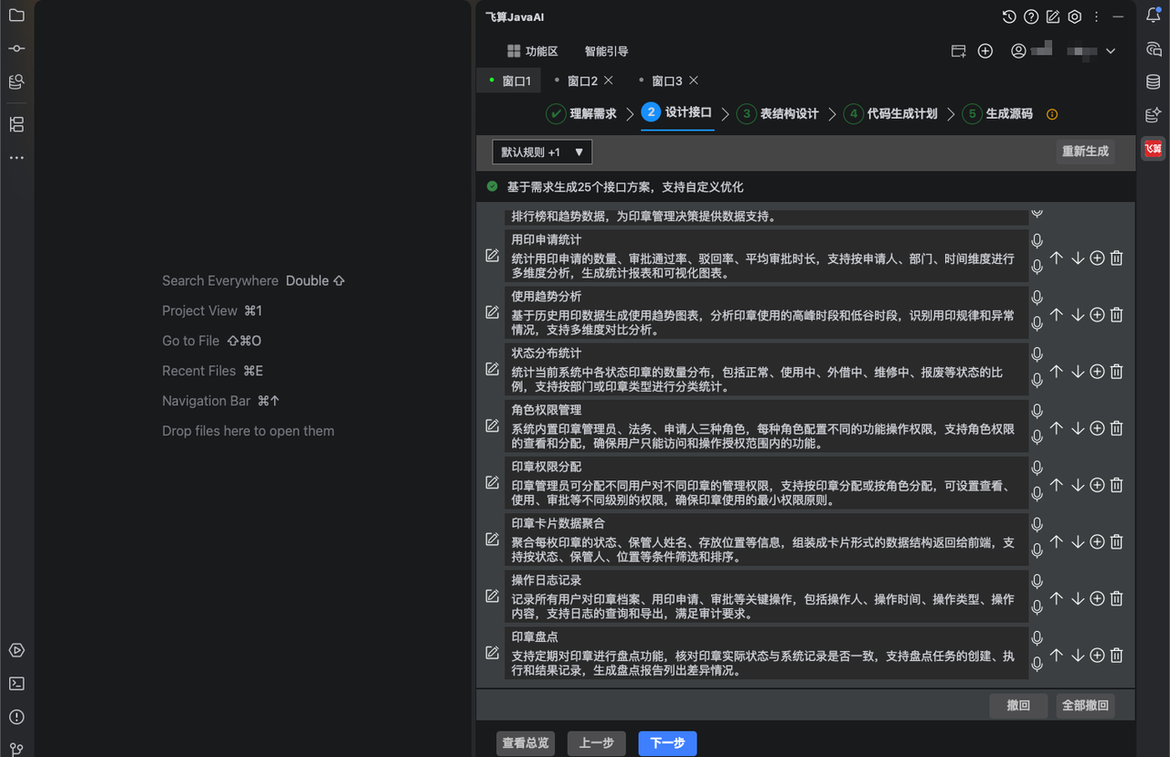Screen dimensions: 1170x757
Task: Click microphone beside 印章卡片数据聚合 title
Action: click(x=1037, y=525)
